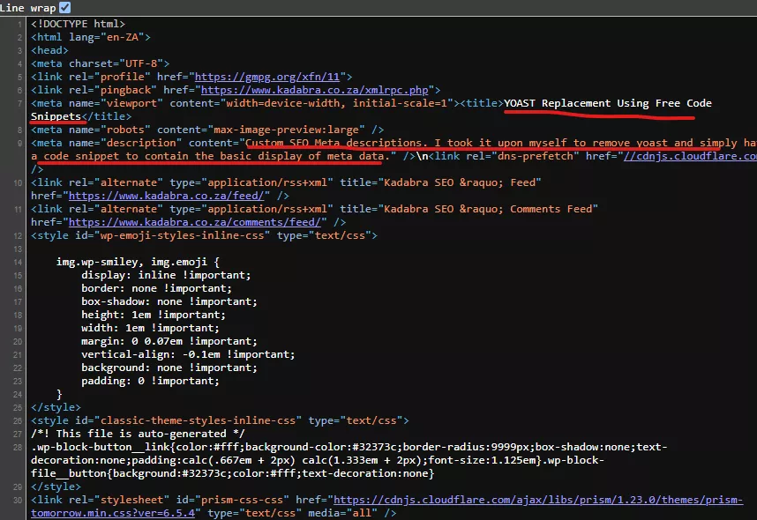The image size is (757, 520).
Task: Click 'display: inline !important;' line
Action: [166, 275]
